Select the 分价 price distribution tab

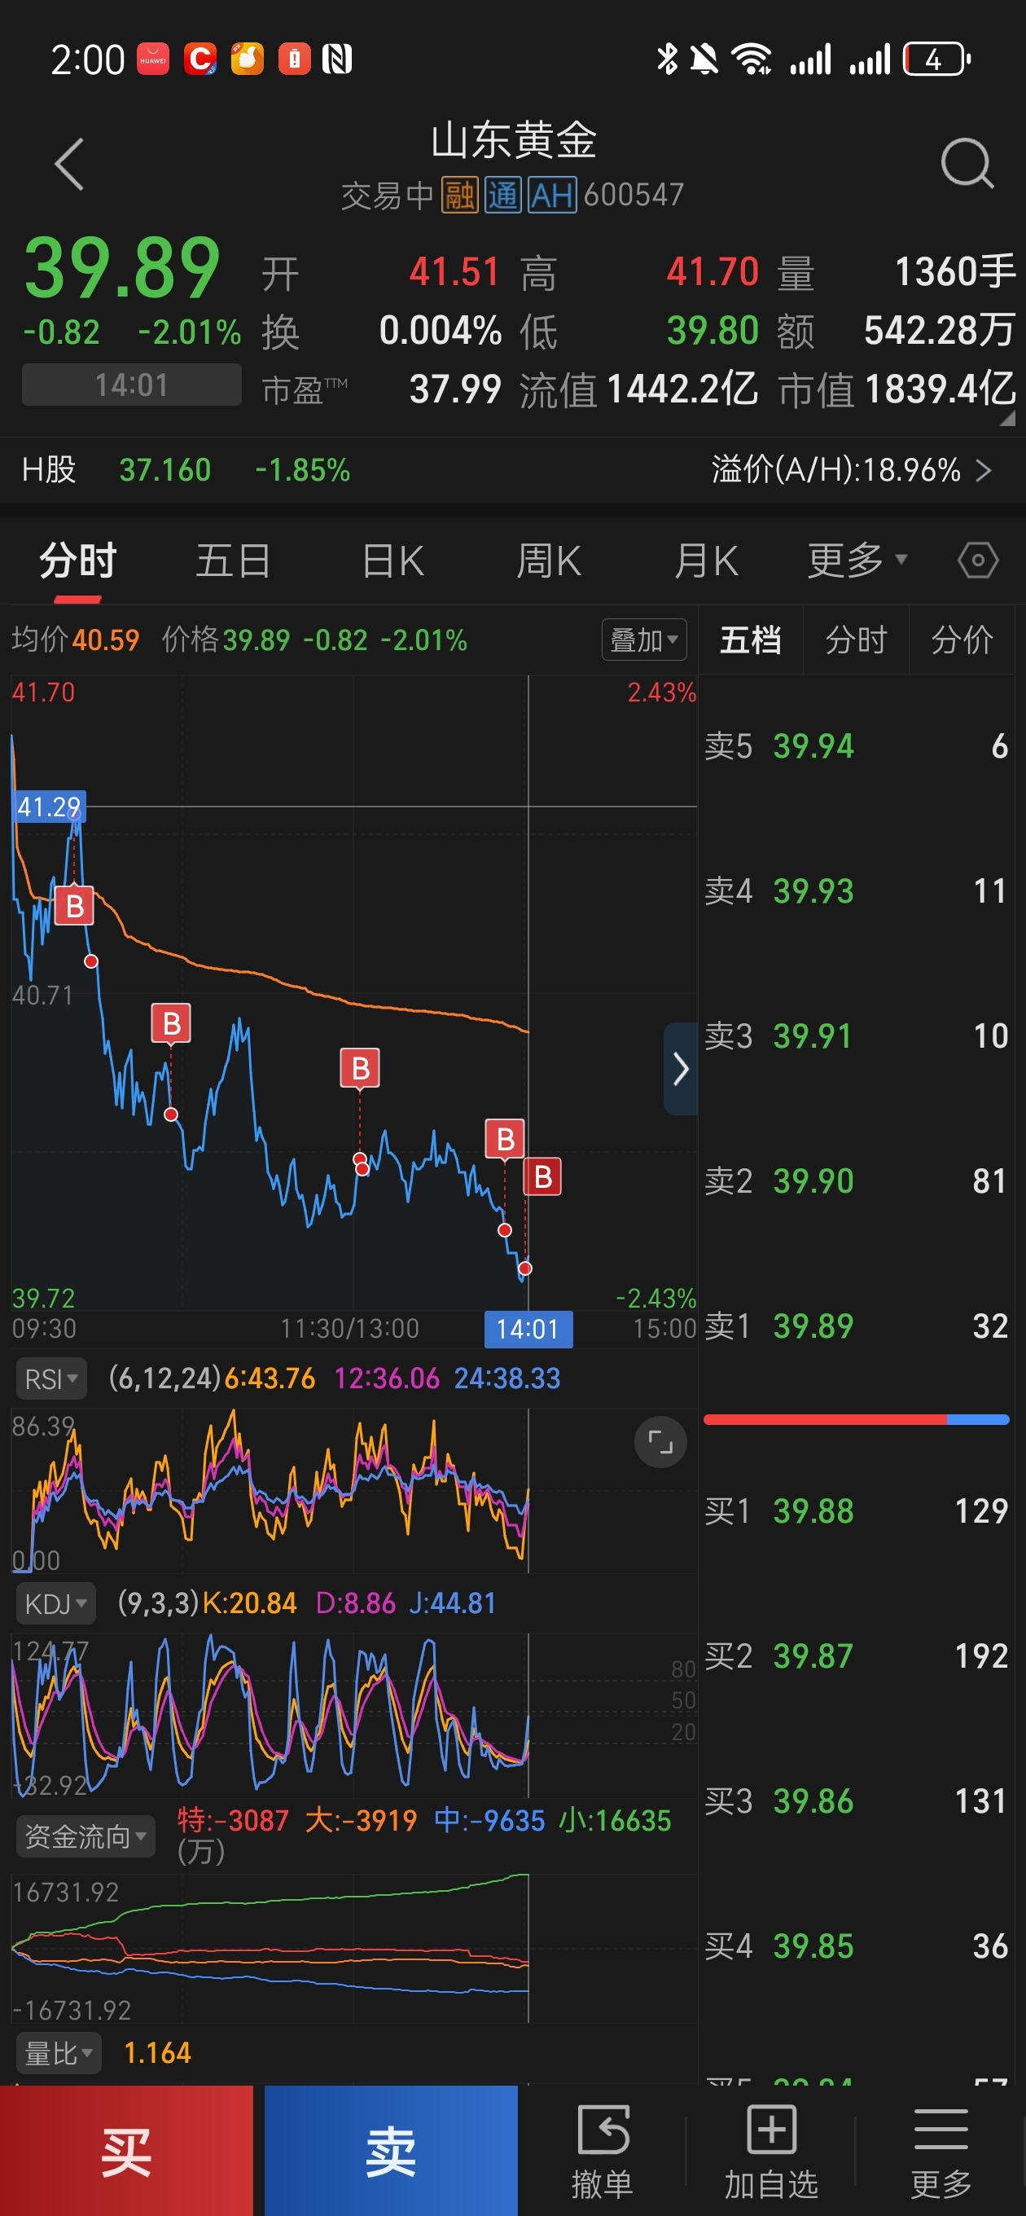(962, 640)
